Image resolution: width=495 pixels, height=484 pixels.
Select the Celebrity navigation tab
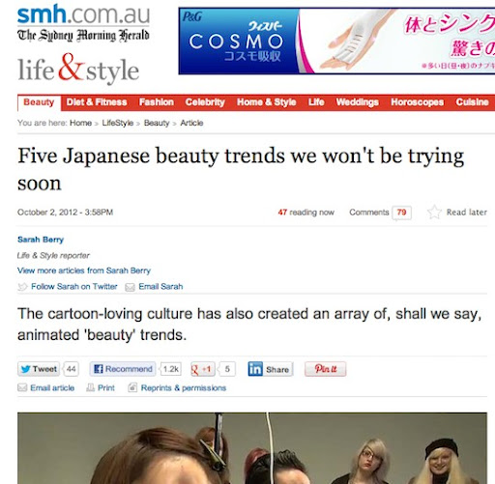point(205,102)
